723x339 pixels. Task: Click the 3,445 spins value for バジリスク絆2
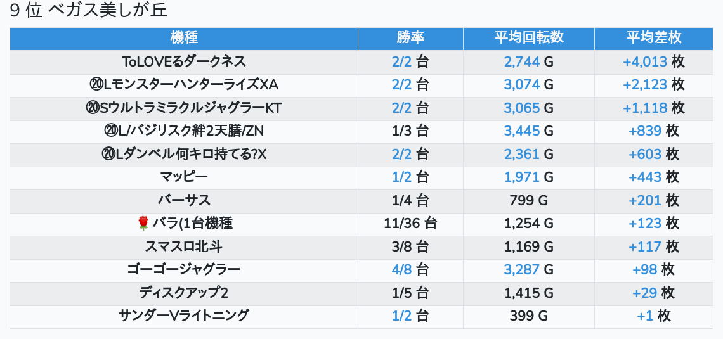coord(521,131)
